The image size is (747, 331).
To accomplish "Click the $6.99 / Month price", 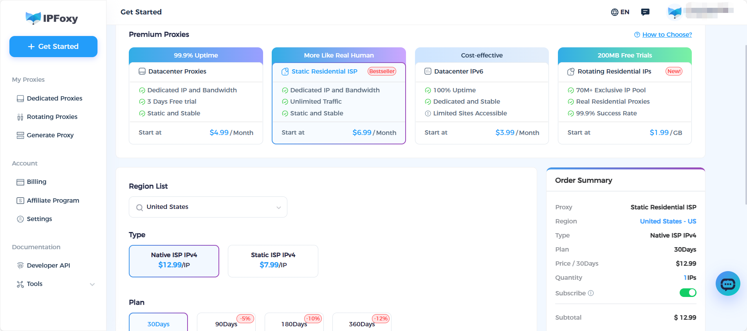I will (374, 133).
